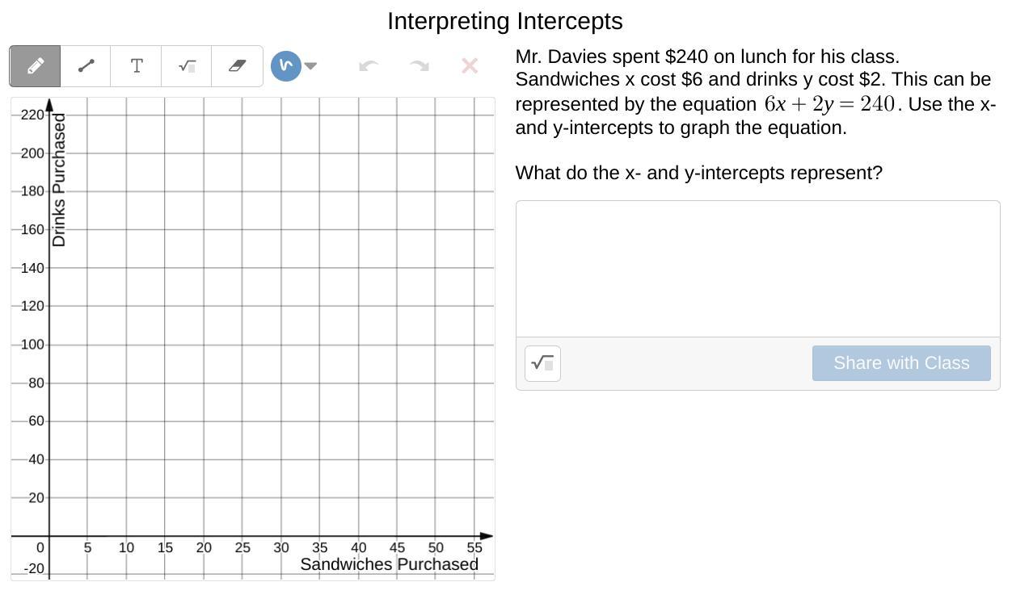Redo the last sketch action
The image size is (1033, 603).
419,66
